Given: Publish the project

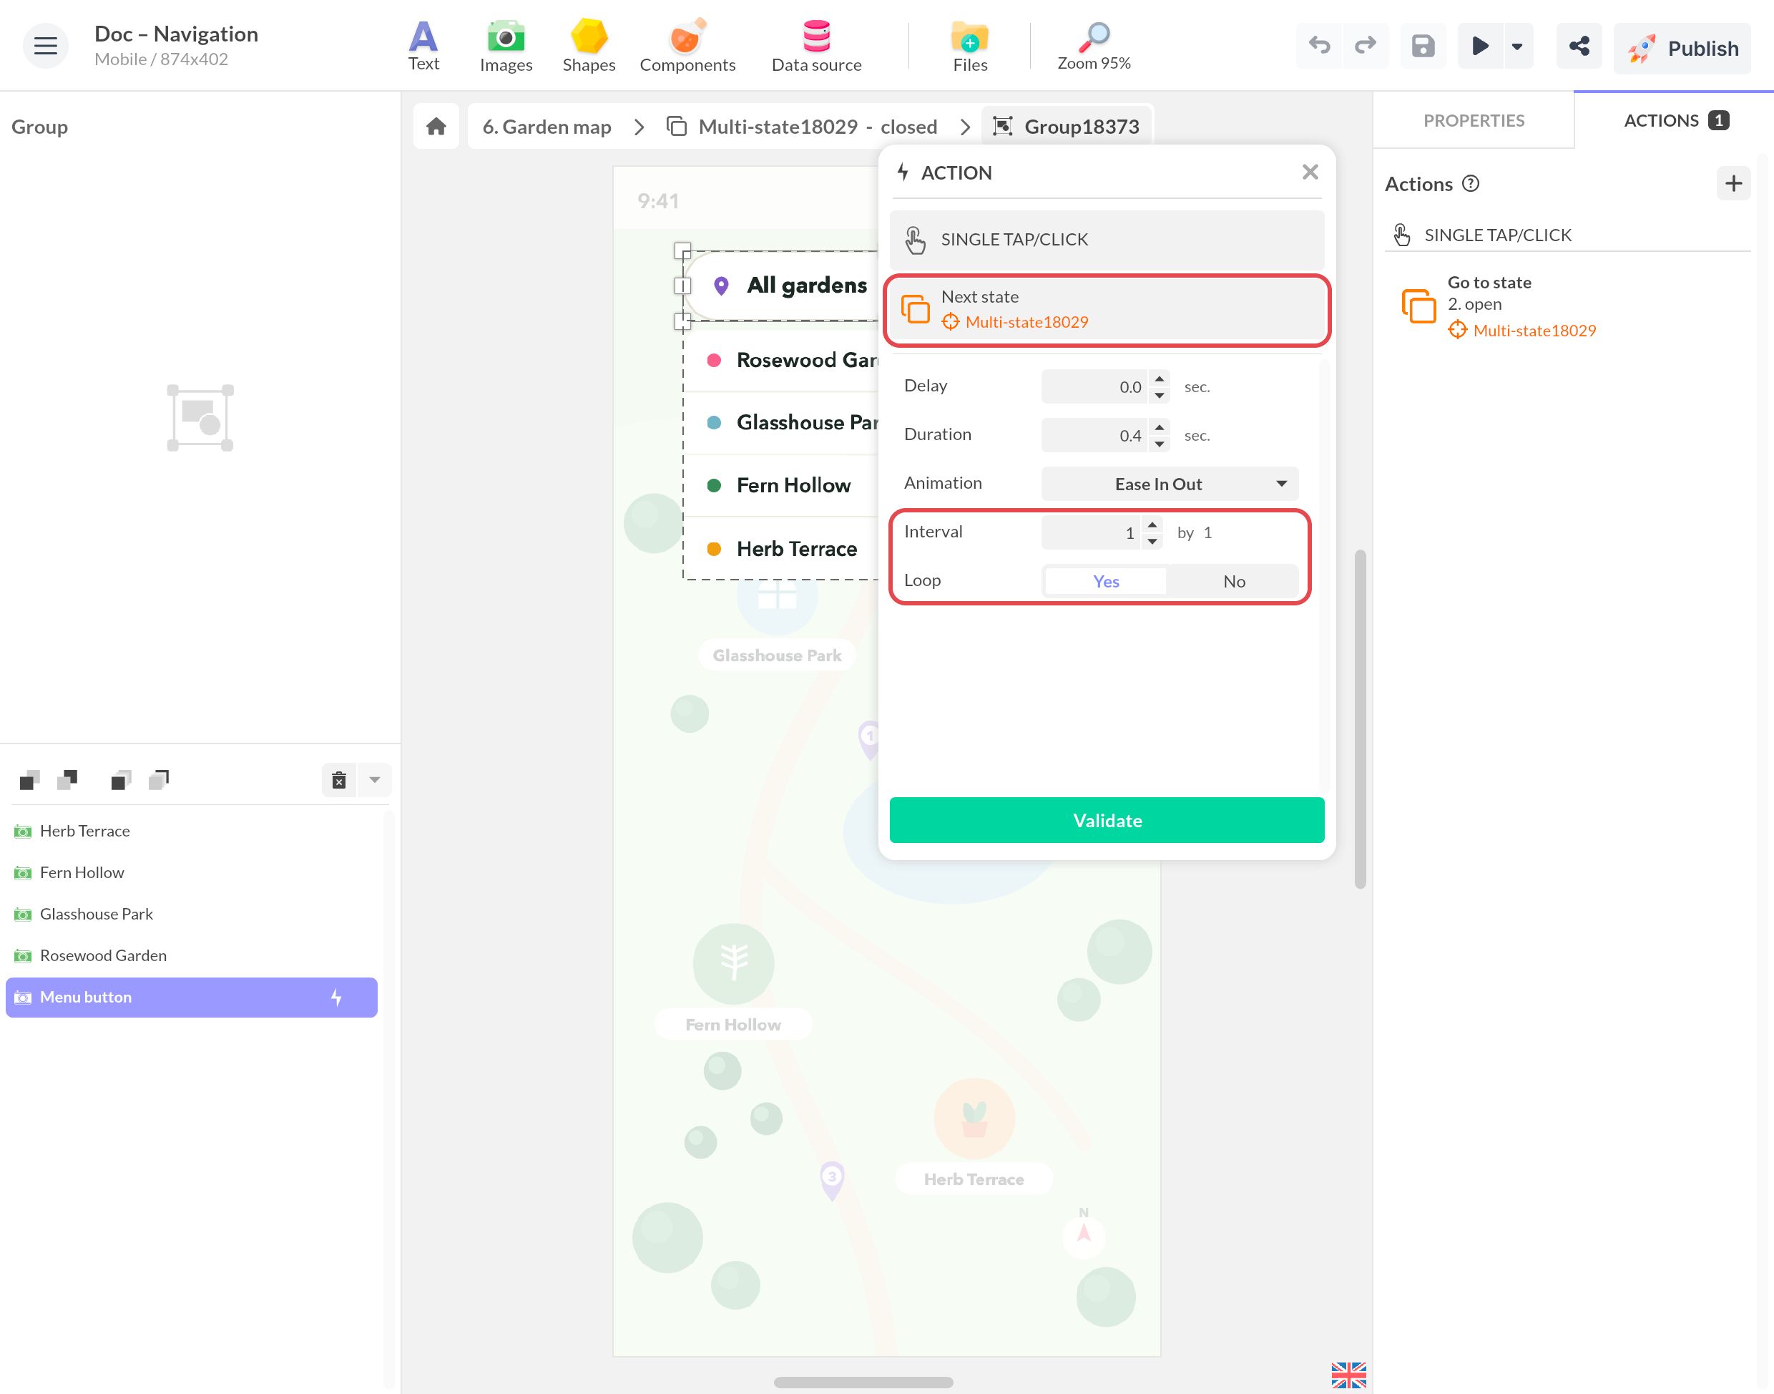Looking at the screenshot, I should [1681, 48].
